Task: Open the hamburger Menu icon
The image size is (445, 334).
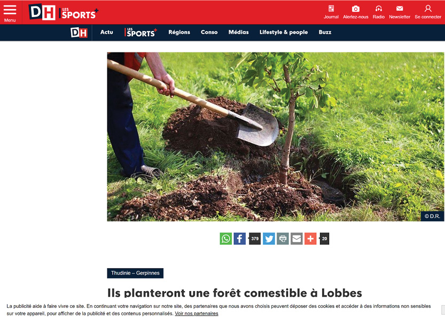Action: click(10, 10)
